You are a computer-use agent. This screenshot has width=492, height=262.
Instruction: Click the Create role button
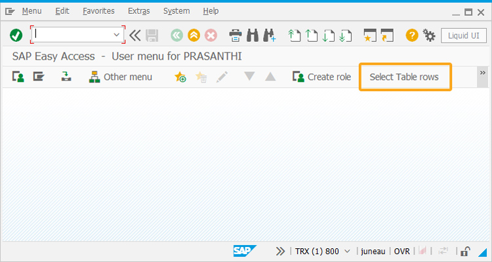(321, 77)
